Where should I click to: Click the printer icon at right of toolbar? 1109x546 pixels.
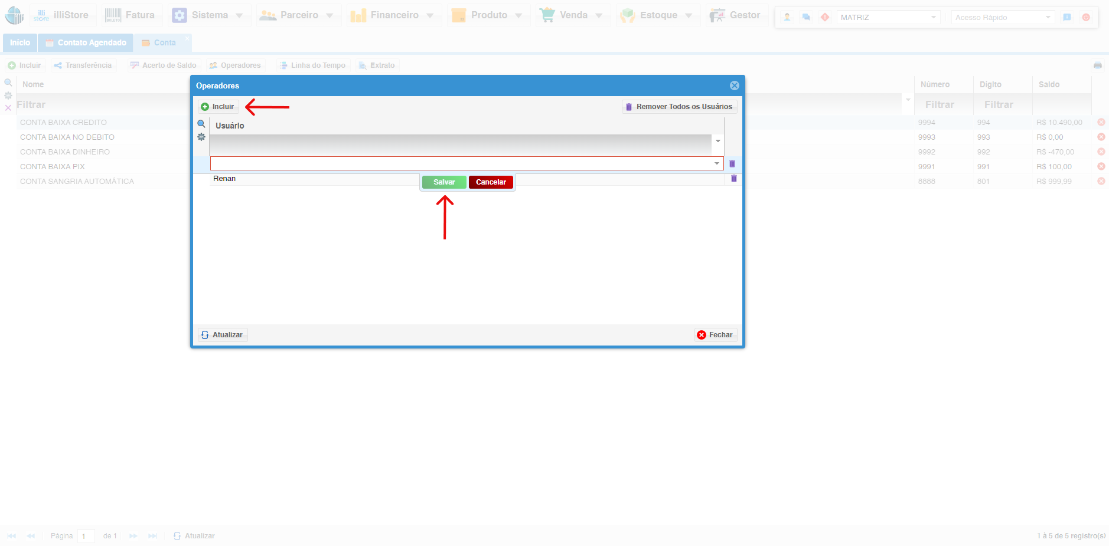coord(1097,65)
